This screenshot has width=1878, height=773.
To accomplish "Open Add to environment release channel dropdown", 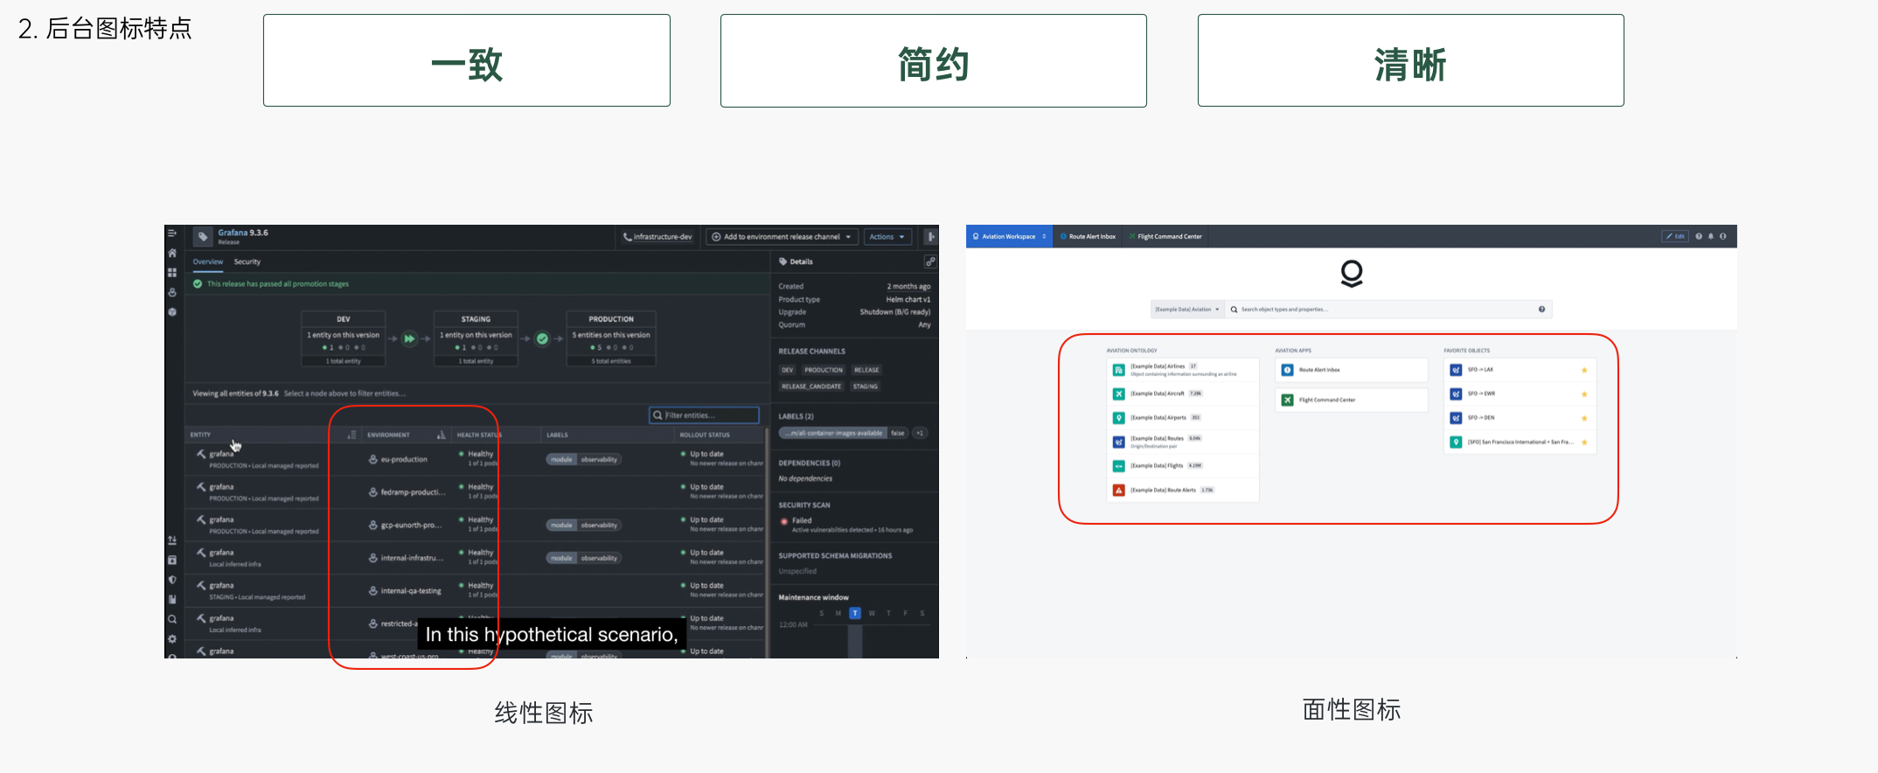I will tap(782, 237).
